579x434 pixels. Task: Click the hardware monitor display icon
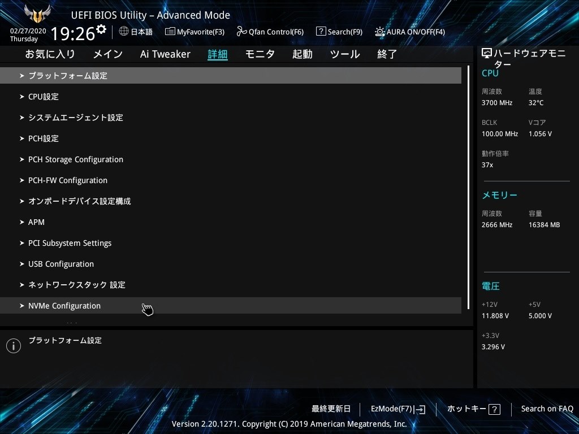point(487,54)
